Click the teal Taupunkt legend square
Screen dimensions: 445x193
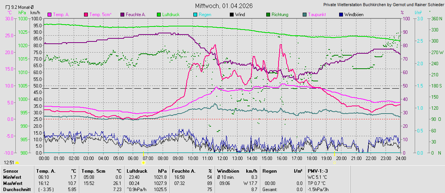(x=304, y=15)
